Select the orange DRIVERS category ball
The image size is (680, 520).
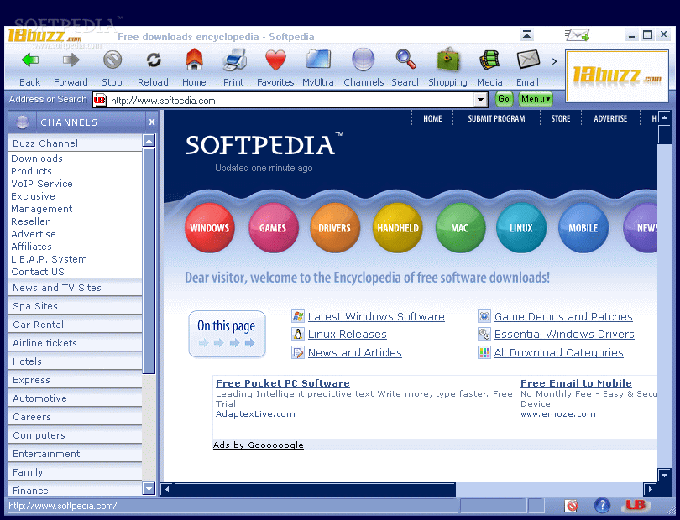click(x=334, y=228)
